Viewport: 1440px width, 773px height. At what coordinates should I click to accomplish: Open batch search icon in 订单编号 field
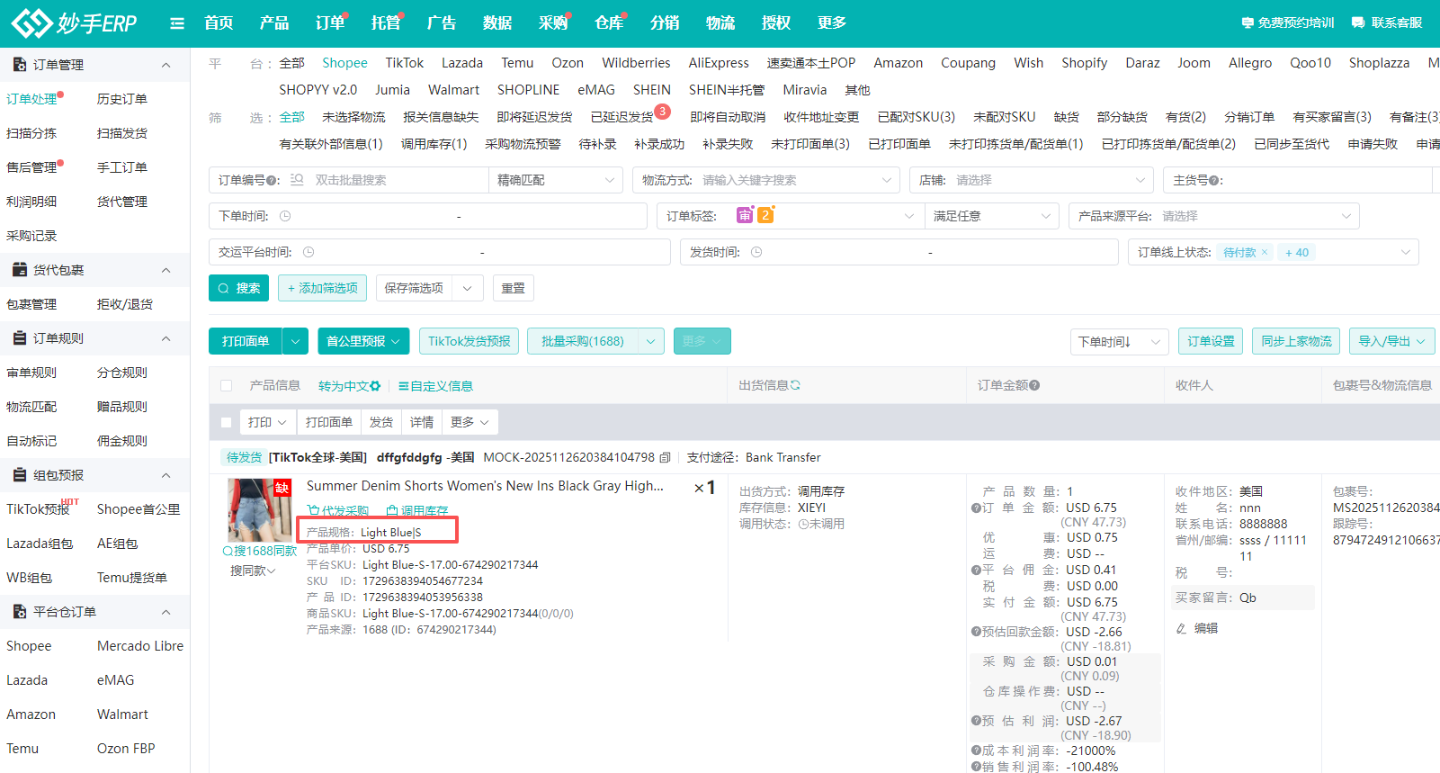point(298,180)
